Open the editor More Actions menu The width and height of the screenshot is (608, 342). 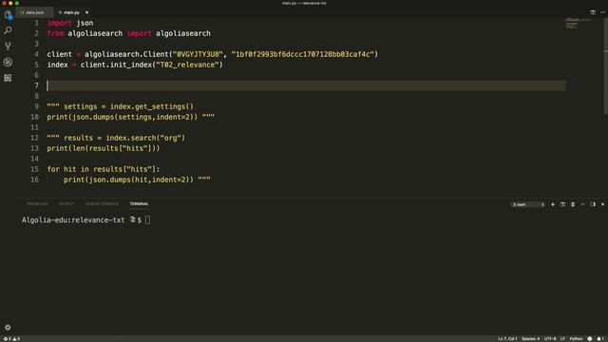pos(602,12)
